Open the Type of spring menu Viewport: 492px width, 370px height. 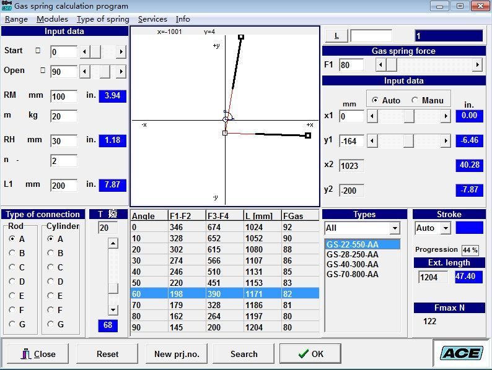click(103, 19)
